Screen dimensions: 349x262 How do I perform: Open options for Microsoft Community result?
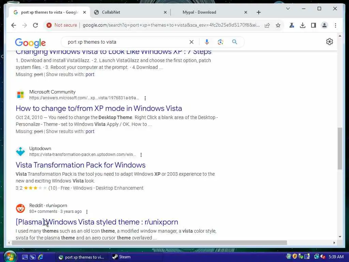tap(145, 98)
